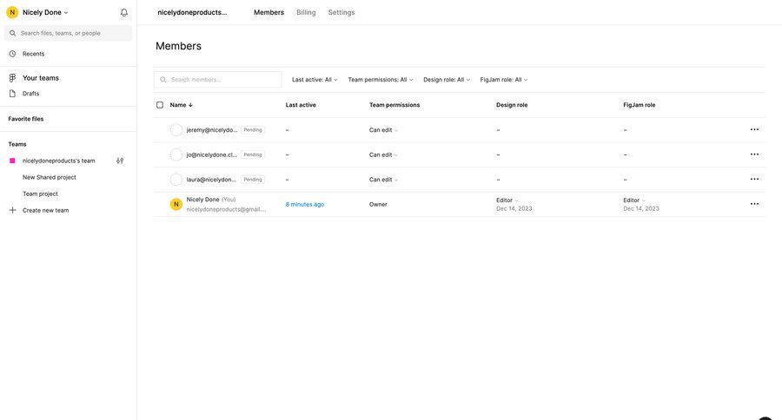Image resolution: width=782 pixels, height=420 pixels.
Task: Open the Last active filter dropdown
Action: coord(315,80)
